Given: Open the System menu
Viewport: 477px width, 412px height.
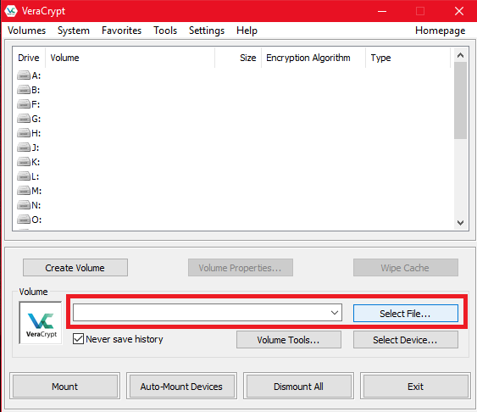Looking at the screenshot, I should 74,31.
